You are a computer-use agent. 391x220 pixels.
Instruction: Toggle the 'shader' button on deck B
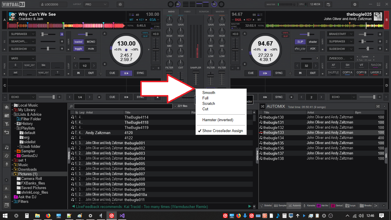click(313, 42)
